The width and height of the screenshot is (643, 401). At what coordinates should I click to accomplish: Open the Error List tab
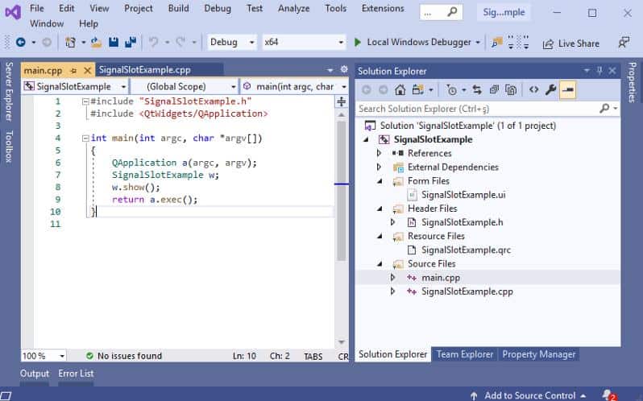point(76,374)
